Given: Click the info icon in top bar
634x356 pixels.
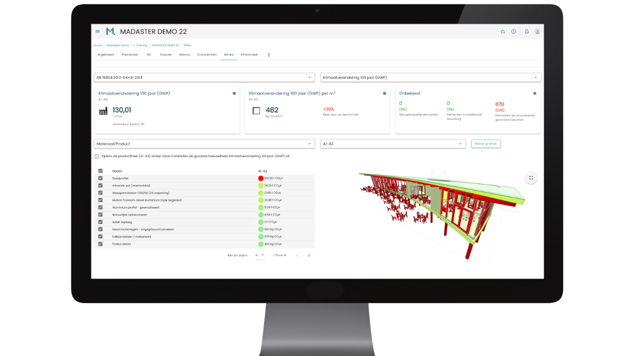Looking at the screenshot, I should pyautogui.click(x=513, y=32).
